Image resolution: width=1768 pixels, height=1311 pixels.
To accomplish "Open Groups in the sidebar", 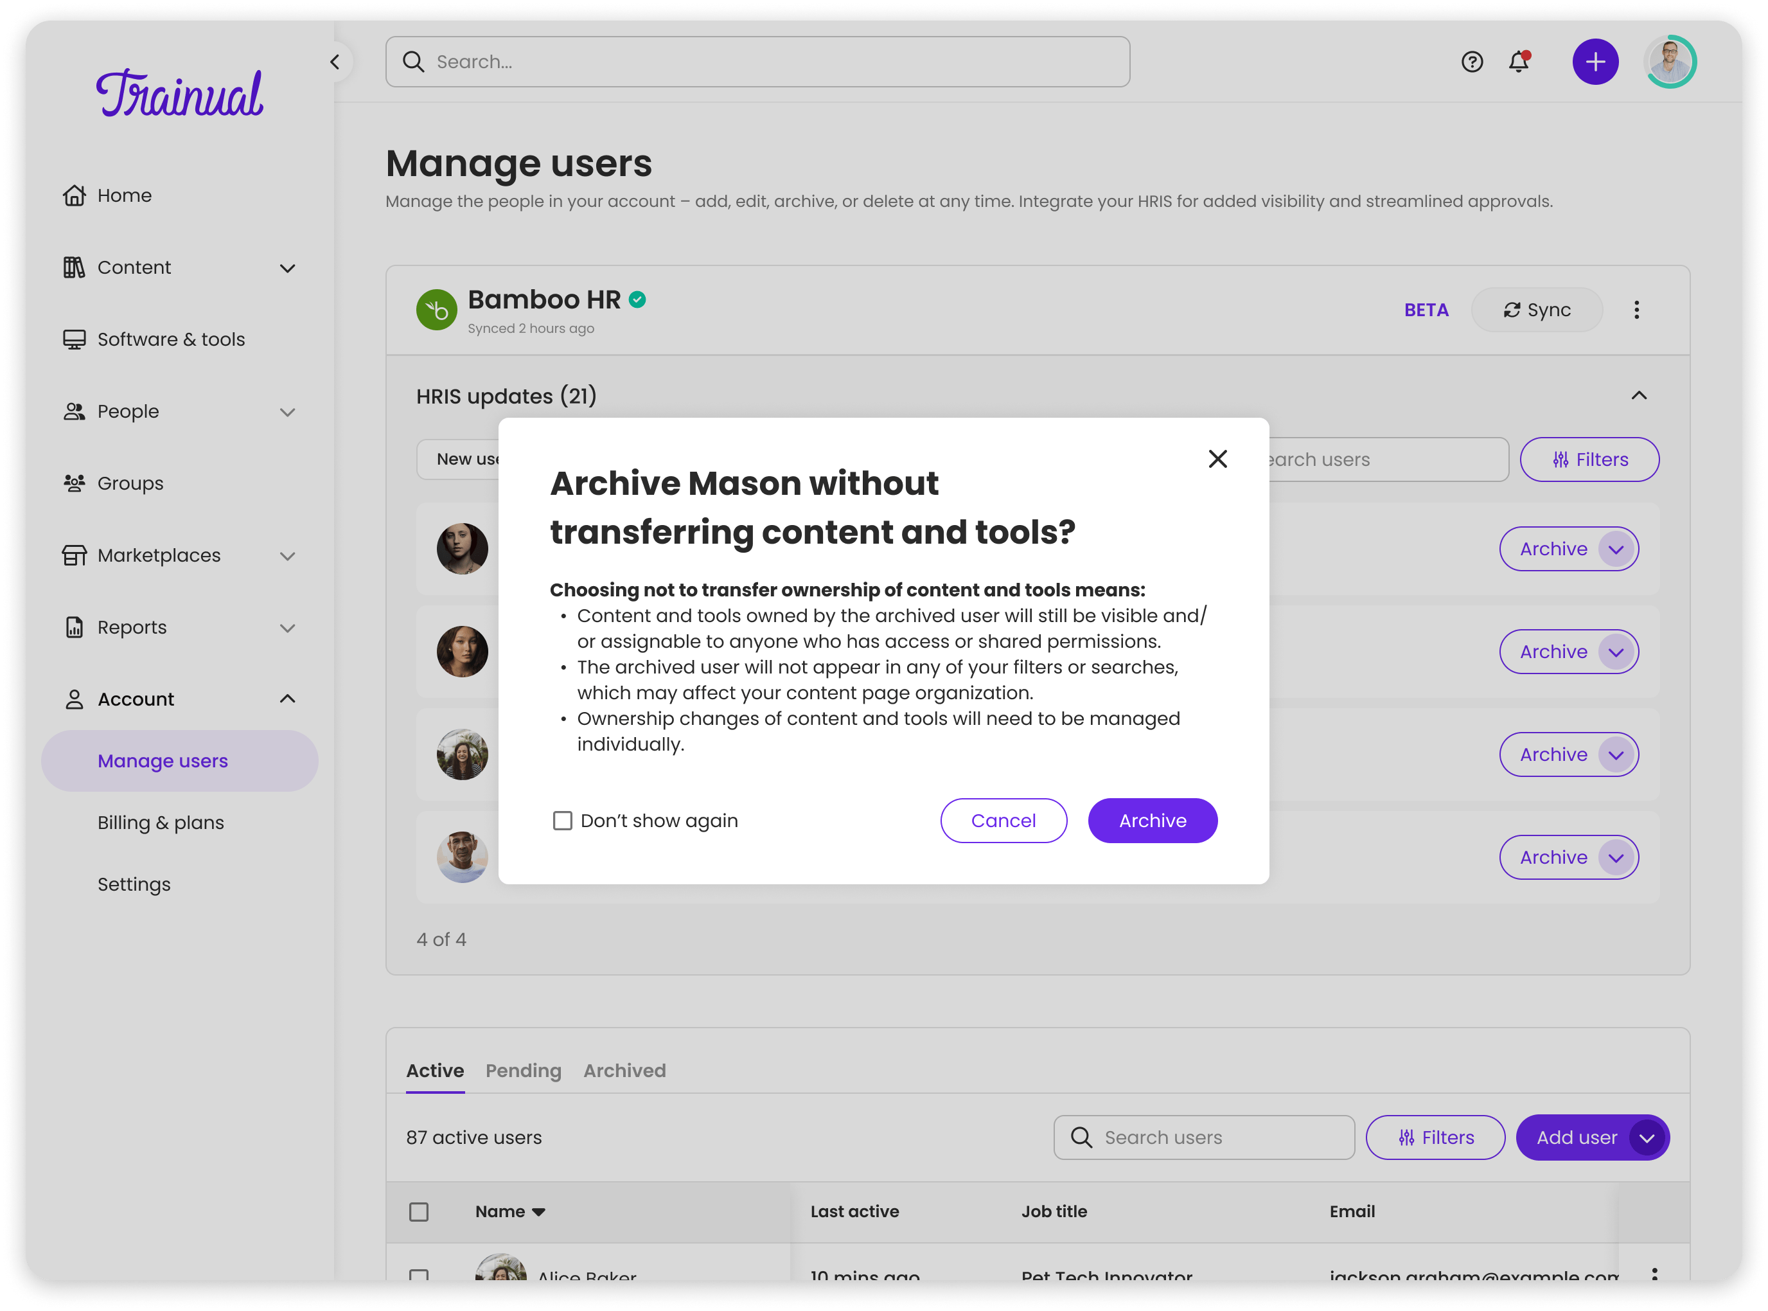I will click(x=114, y=483).
